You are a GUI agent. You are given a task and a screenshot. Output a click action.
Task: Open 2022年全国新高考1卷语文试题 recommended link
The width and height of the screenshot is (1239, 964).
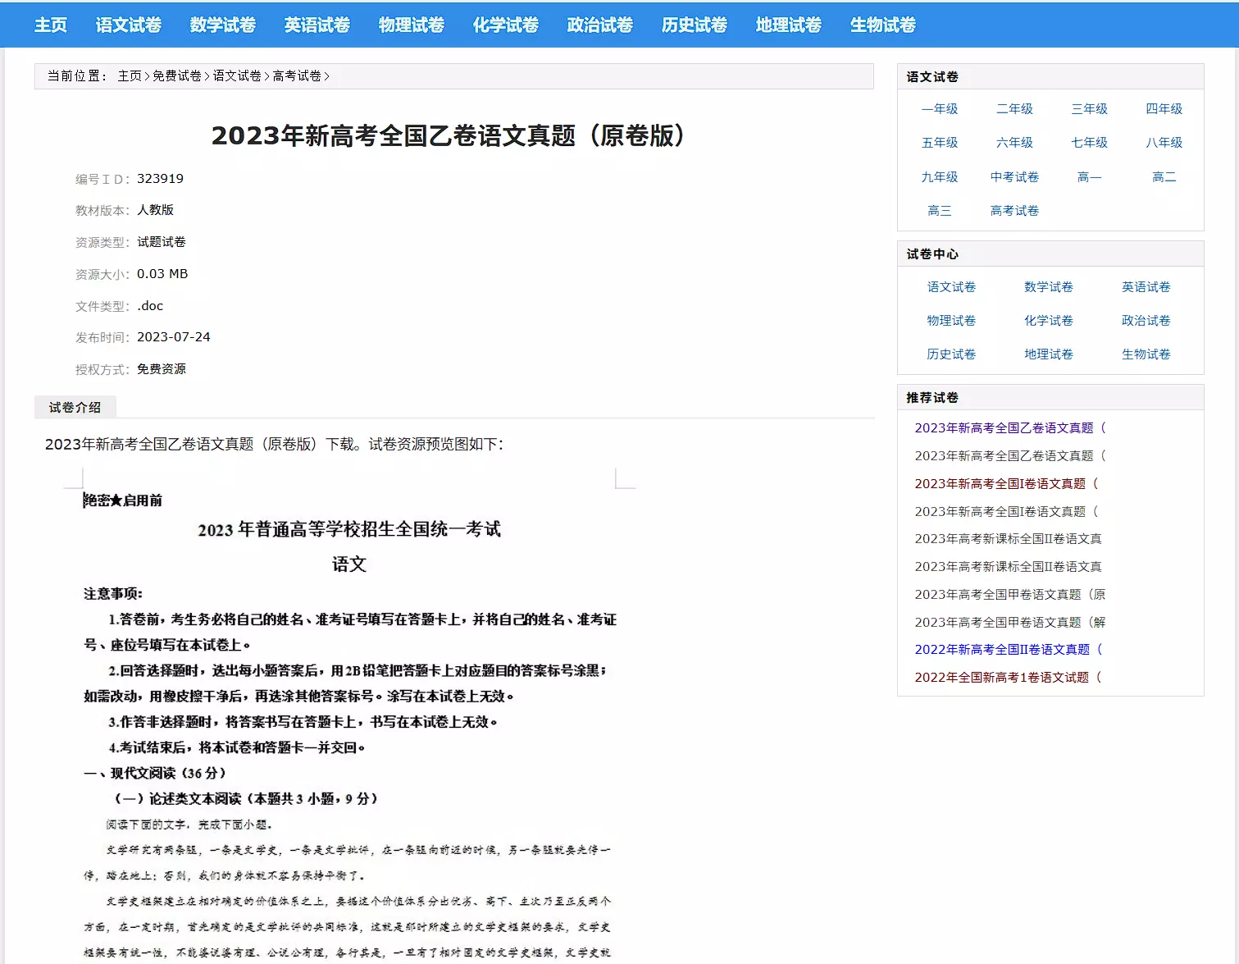[1007, 678]
